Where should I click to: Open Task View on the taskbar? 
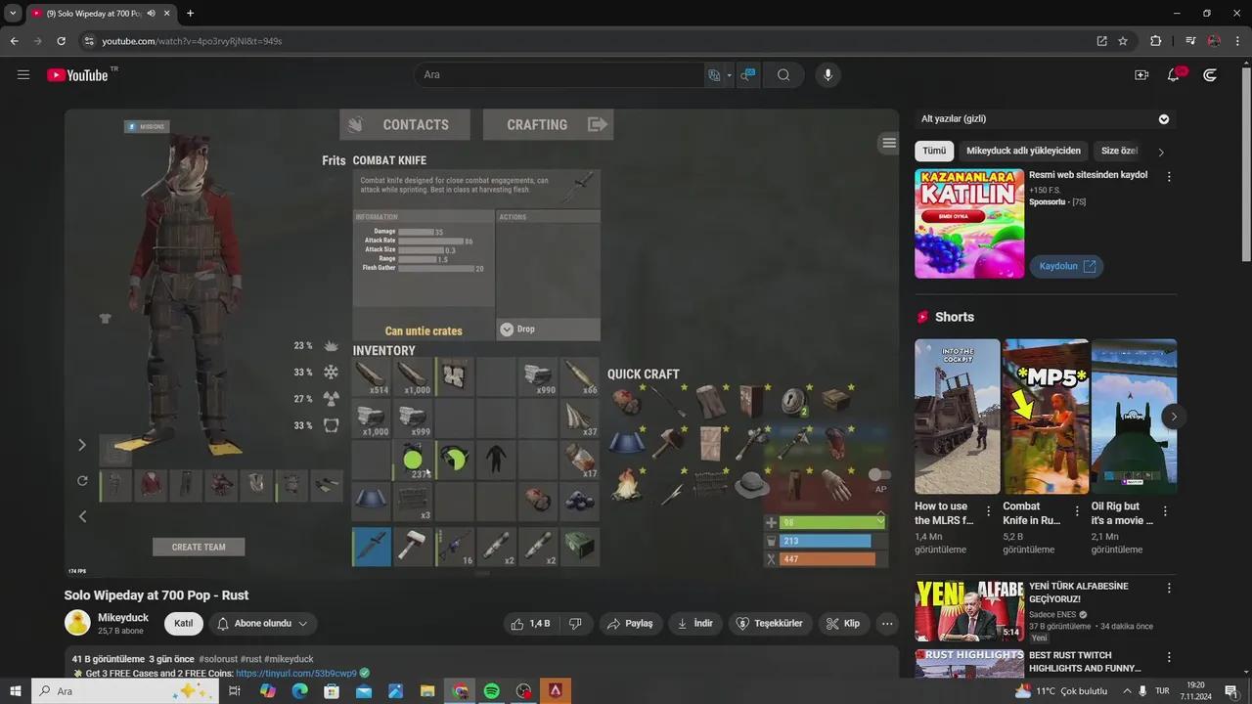click(x=235, y=691)
